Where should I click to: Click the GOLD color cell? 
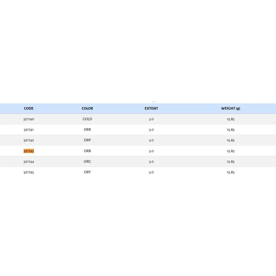pos(87,119)
